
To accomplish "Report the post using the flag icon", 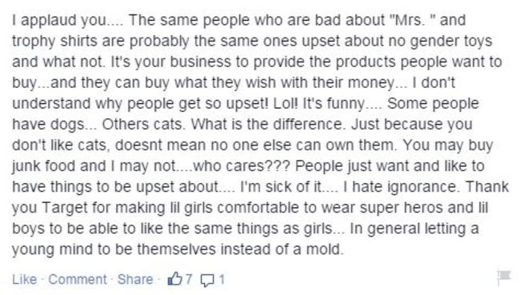I will point(504,277).
